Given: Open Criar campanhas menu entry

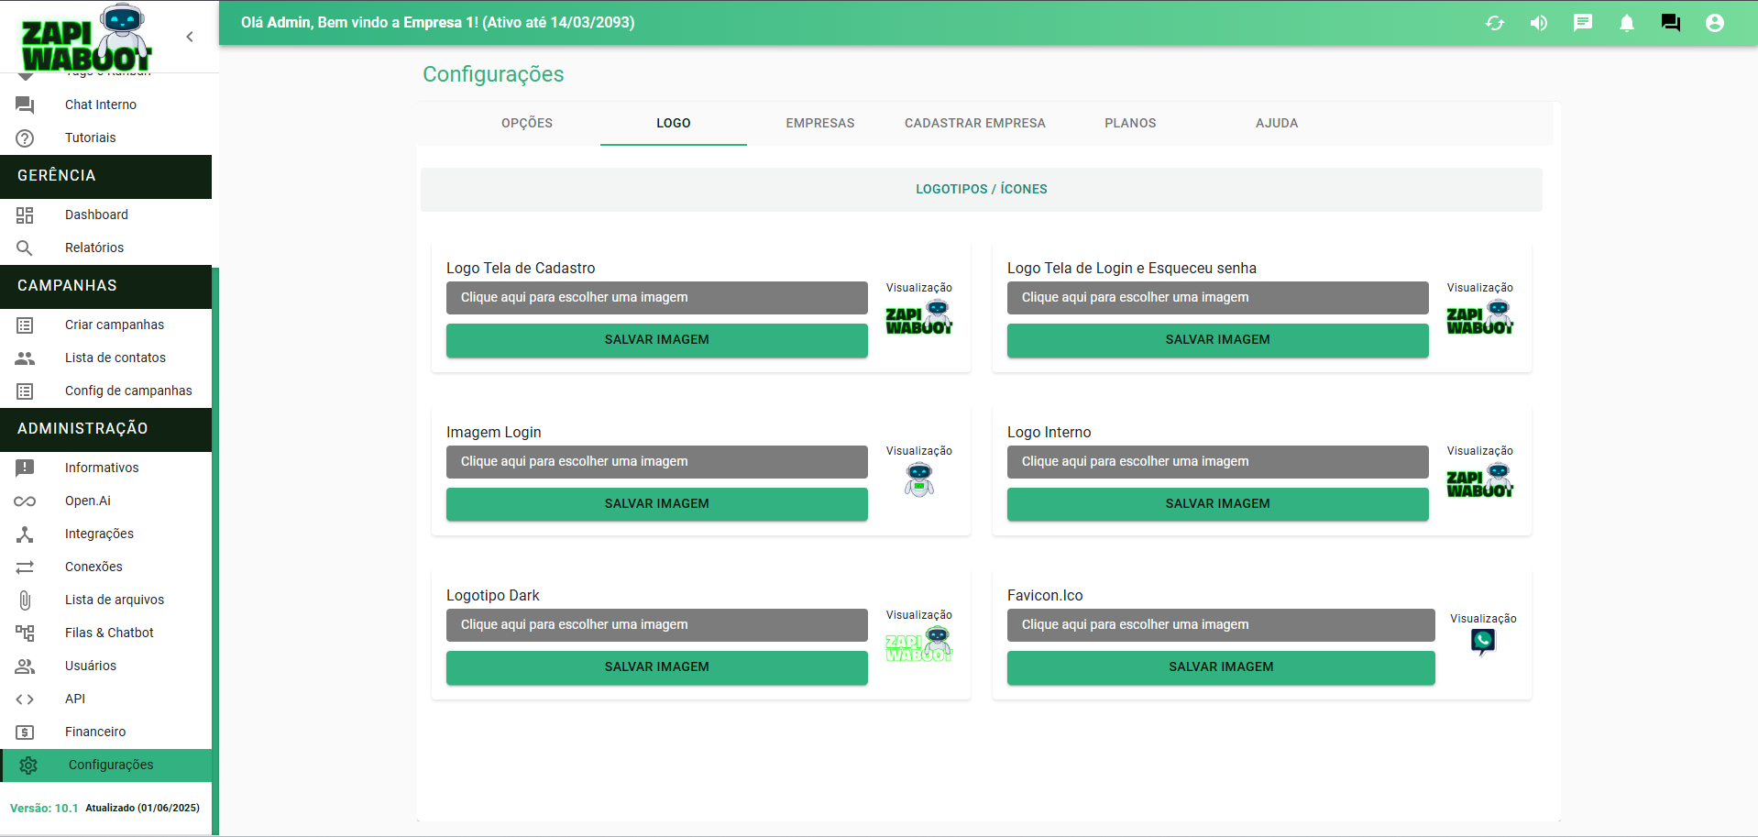Looking at the screenshot, I should [105, 325].
